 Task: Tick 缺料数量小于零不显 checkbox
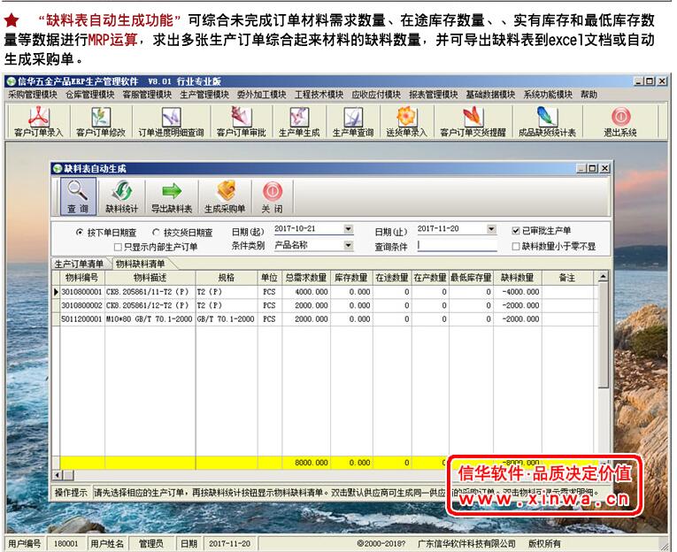point(516,247)
